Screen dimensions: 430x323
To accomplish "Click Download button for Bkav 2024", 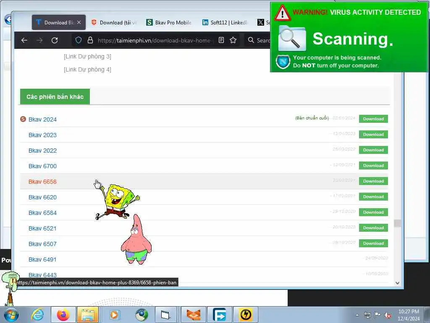I will click(x=373, y=119).
